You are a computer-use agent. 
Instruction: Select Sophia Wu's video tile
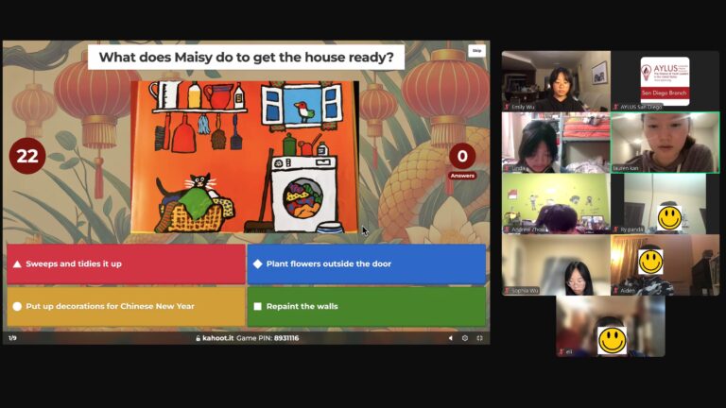coord(556,265)
